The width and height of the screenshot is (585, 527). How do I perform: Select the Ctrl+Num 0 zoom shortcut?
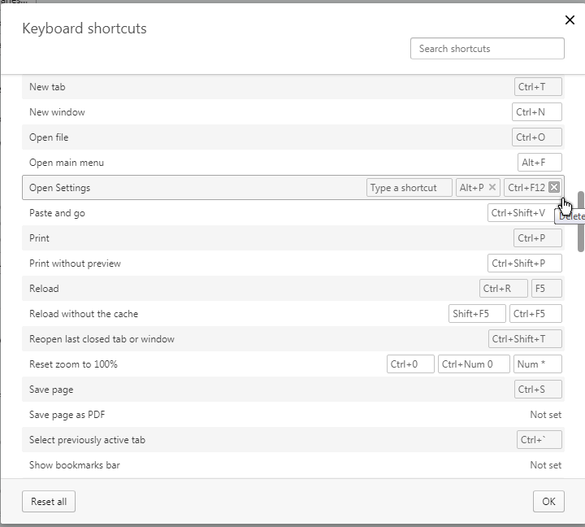pos(474,364)
